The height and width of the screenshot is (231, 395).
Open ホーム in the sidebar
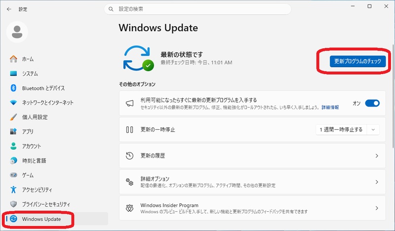point(57,59)
